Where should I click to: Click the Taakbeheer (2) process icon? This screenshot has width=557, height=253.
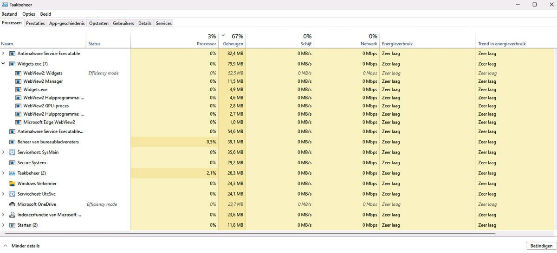12,173
